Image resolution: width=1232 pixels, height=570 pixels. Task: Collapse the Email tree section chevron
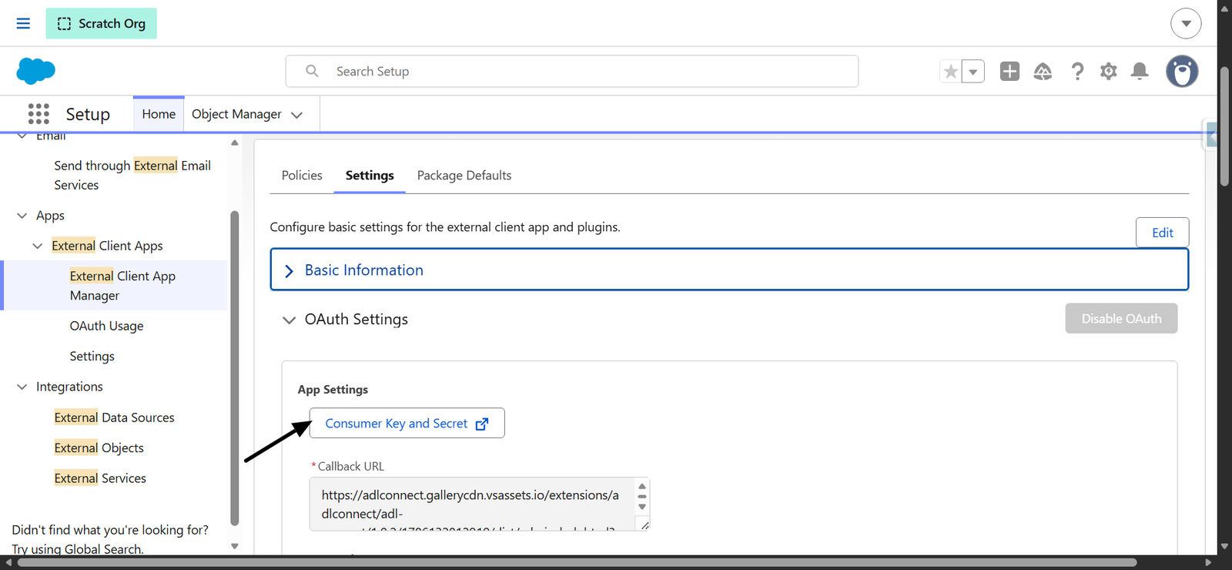[22, 136]
